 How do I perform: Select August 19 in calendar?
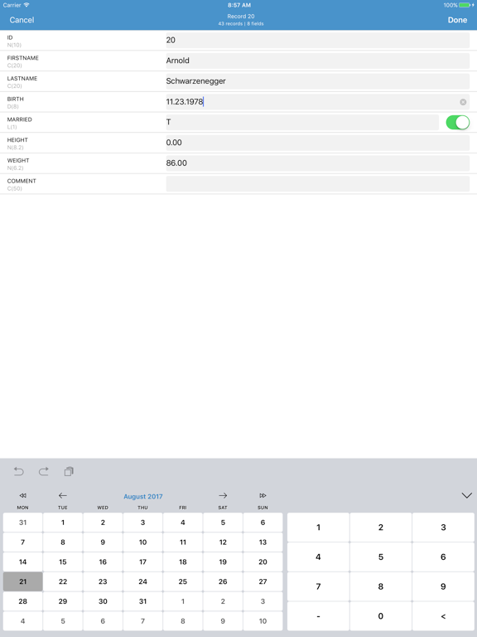coord(223,562)
